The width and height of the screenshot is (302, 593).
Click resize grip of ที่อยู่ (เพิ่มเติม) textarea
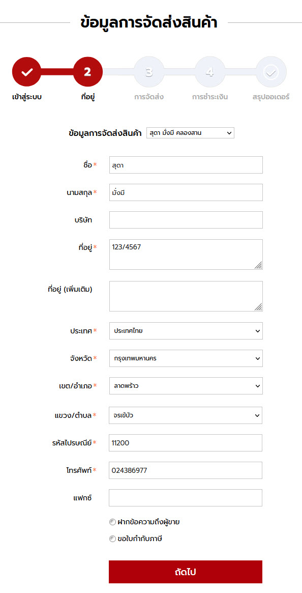point(258,307)
